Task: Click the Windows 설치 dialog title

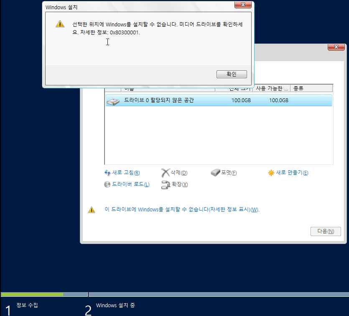Action: [61, 8]
